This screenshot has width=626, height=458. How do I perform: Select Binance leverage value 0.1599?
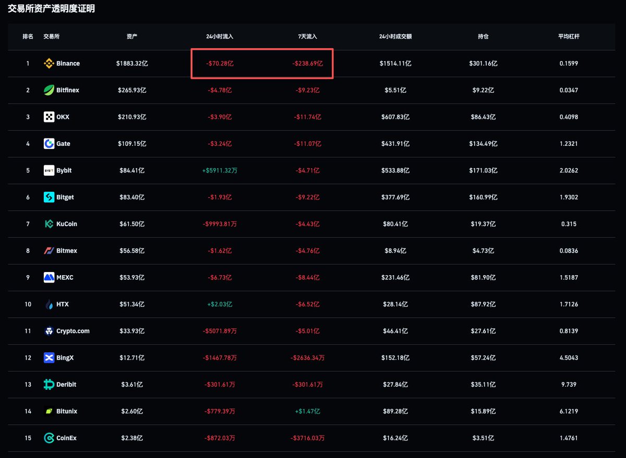568,64
